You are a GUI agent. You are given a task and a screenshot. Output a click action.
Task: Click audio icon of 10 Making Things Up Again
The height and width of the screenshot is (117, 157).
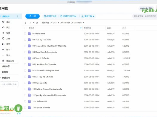pyautogui.click(x=30, y=89)
